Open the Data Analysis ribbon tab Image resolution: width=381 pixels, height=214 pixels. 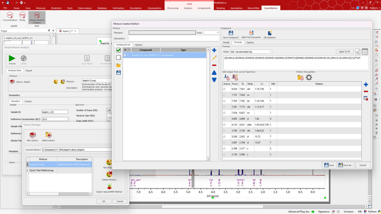click(x=85, y=8)
